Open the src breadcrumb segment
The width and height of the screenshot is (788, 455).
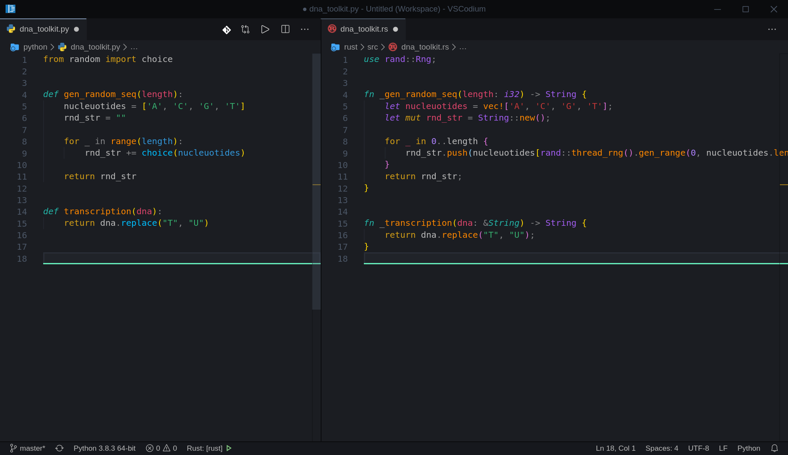pos(372,47)
